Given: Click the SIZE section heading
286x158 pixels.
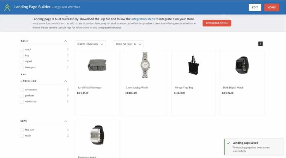Looking at the screenshot, I should pyautogui.click(x=24, y=121).
